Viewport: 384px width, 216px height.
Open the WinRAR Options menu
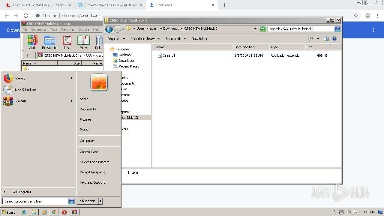(x=84, y=29)
